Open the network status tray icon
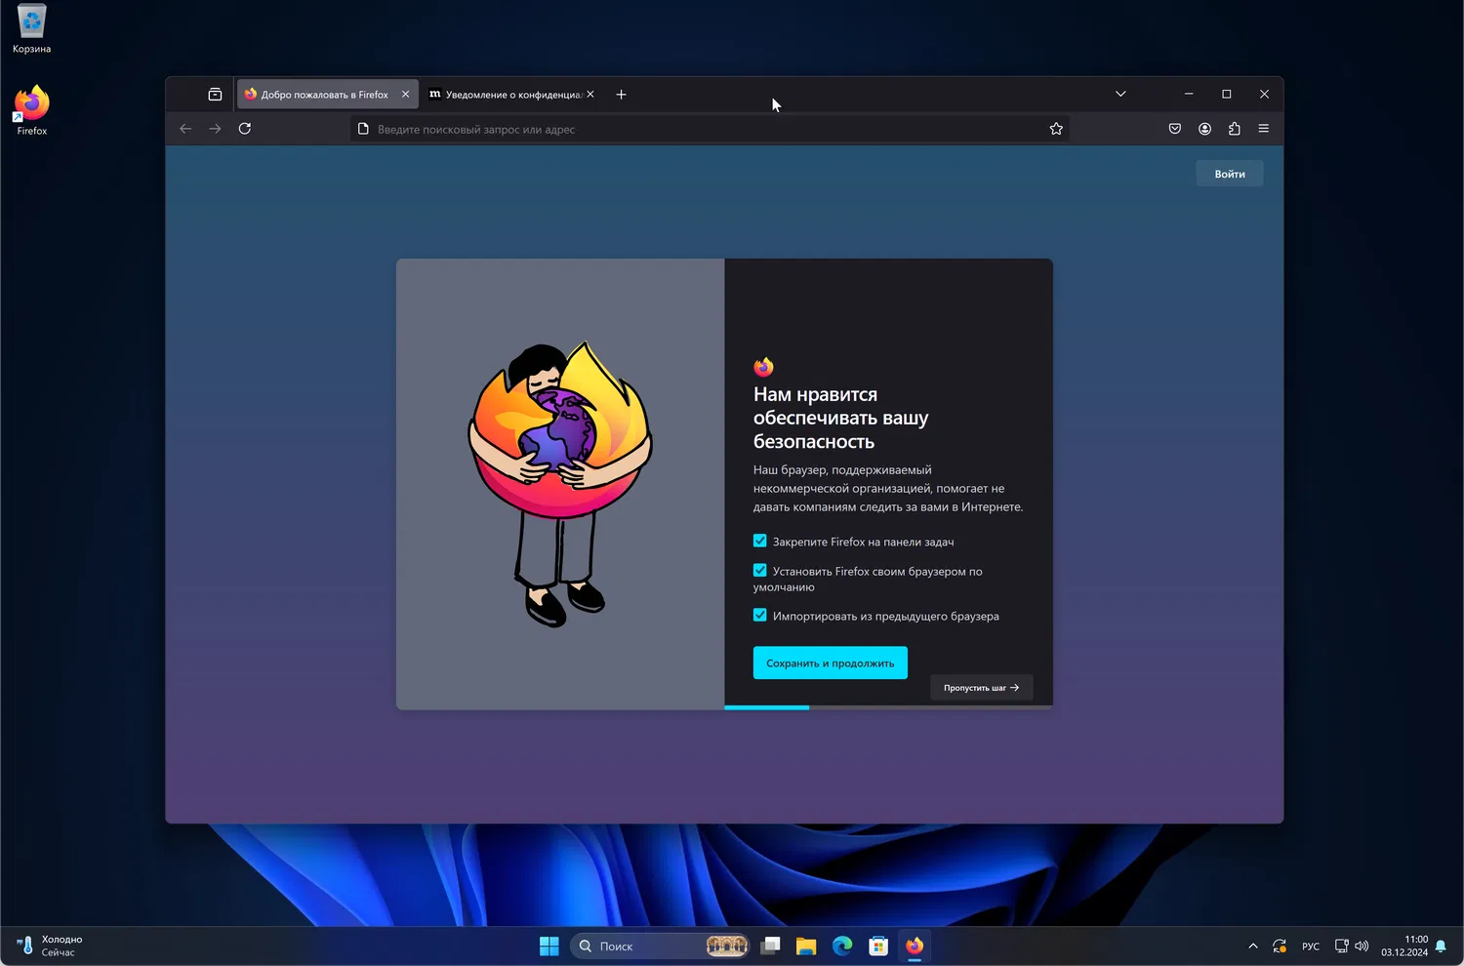The width and height of the screenshot is (1464, 966). click(1342, 946)
